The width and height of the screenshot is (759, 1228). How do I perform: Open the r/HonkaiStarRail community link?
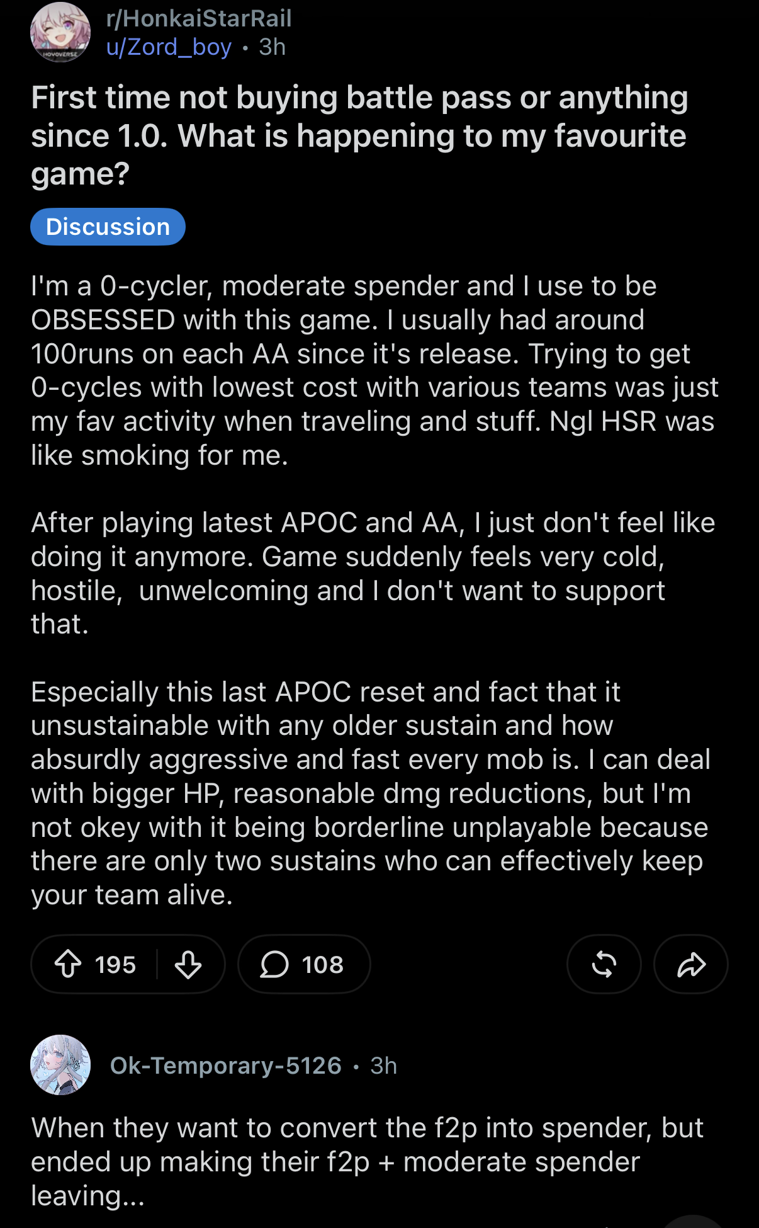point(199,18)
